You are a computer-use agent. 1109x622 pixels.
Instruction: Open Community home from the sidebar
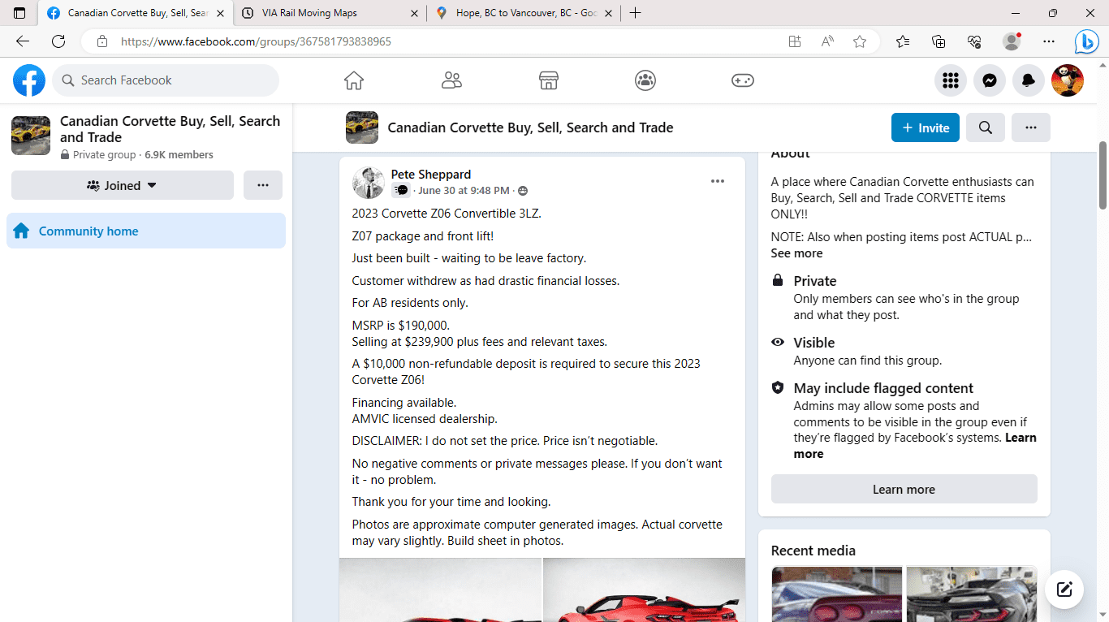tap(88, 231)
